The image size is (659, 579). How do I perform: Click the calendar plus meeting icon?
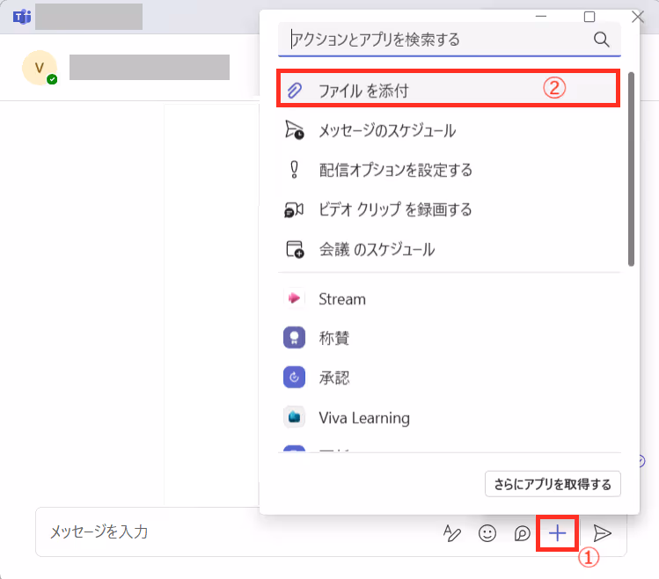point(295,249)
